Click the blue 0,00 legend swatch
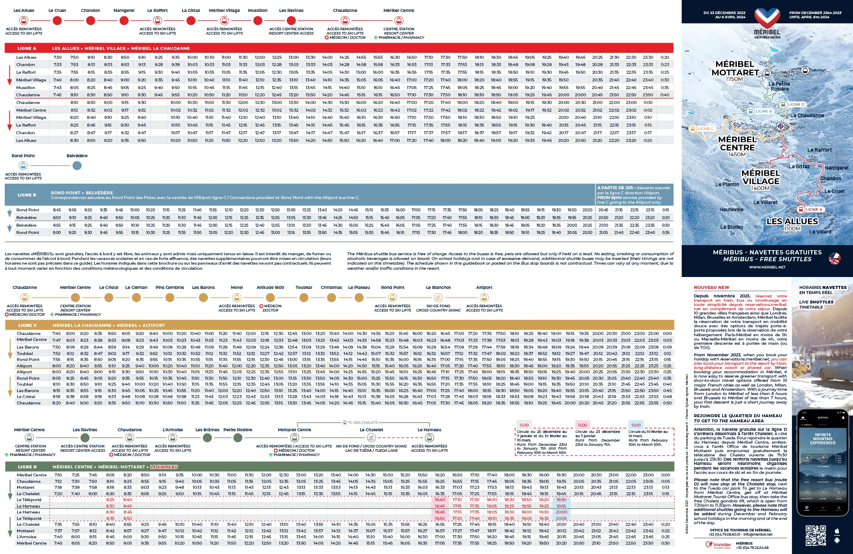The image size is (853, 554). pos(636,425)
